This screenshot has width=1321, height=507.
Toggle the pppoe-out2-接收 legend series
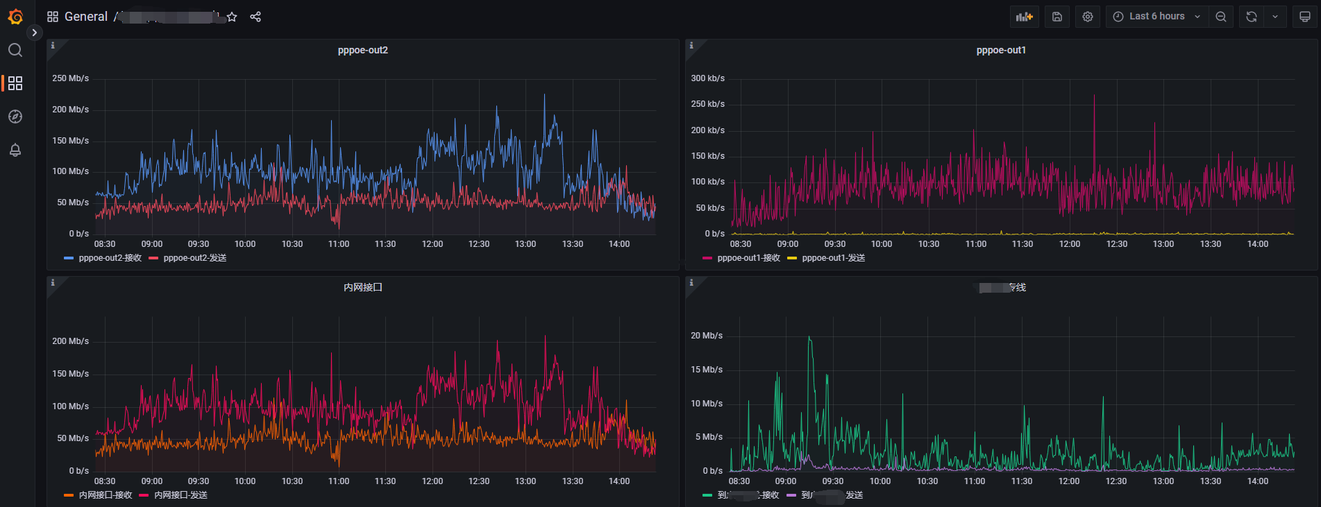(110, 258)
